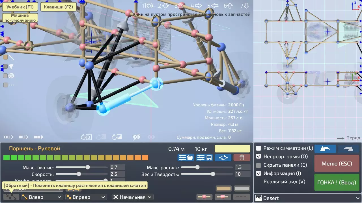Viewport: 362px width, 203px height.
Task: Click the Вес и Твердость value field 10
Action: point(243,174)
